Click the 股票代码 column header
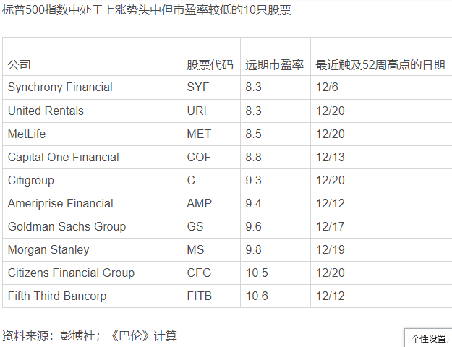Viewport: 452px width, 347px height. coord(210,65)
